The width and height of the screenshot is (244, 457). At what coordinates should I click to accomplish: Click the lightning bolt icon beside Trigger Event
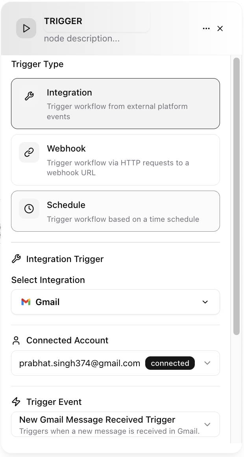(16, 402)
